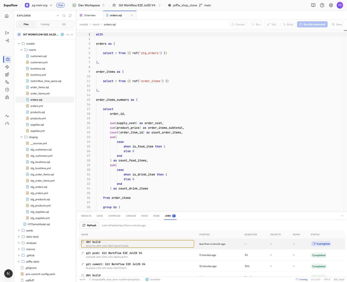Click the round N badge at bottom left
Screen dimensions: 347x282
8,274
